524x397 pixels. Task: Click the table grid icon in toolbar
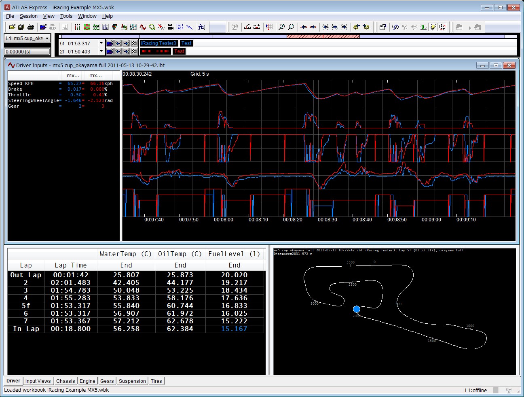(269, 27)
